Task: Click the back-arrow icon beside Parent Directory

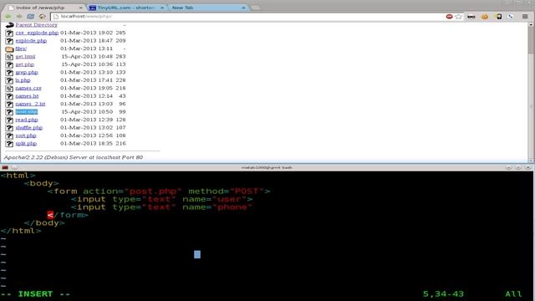Action: 9,25
